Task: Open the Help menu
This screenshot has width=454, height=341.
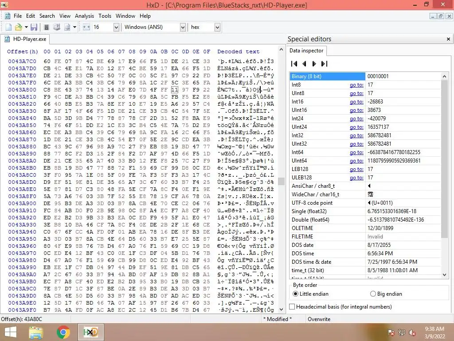Action: pyautogui.click(x=145, y=16)
